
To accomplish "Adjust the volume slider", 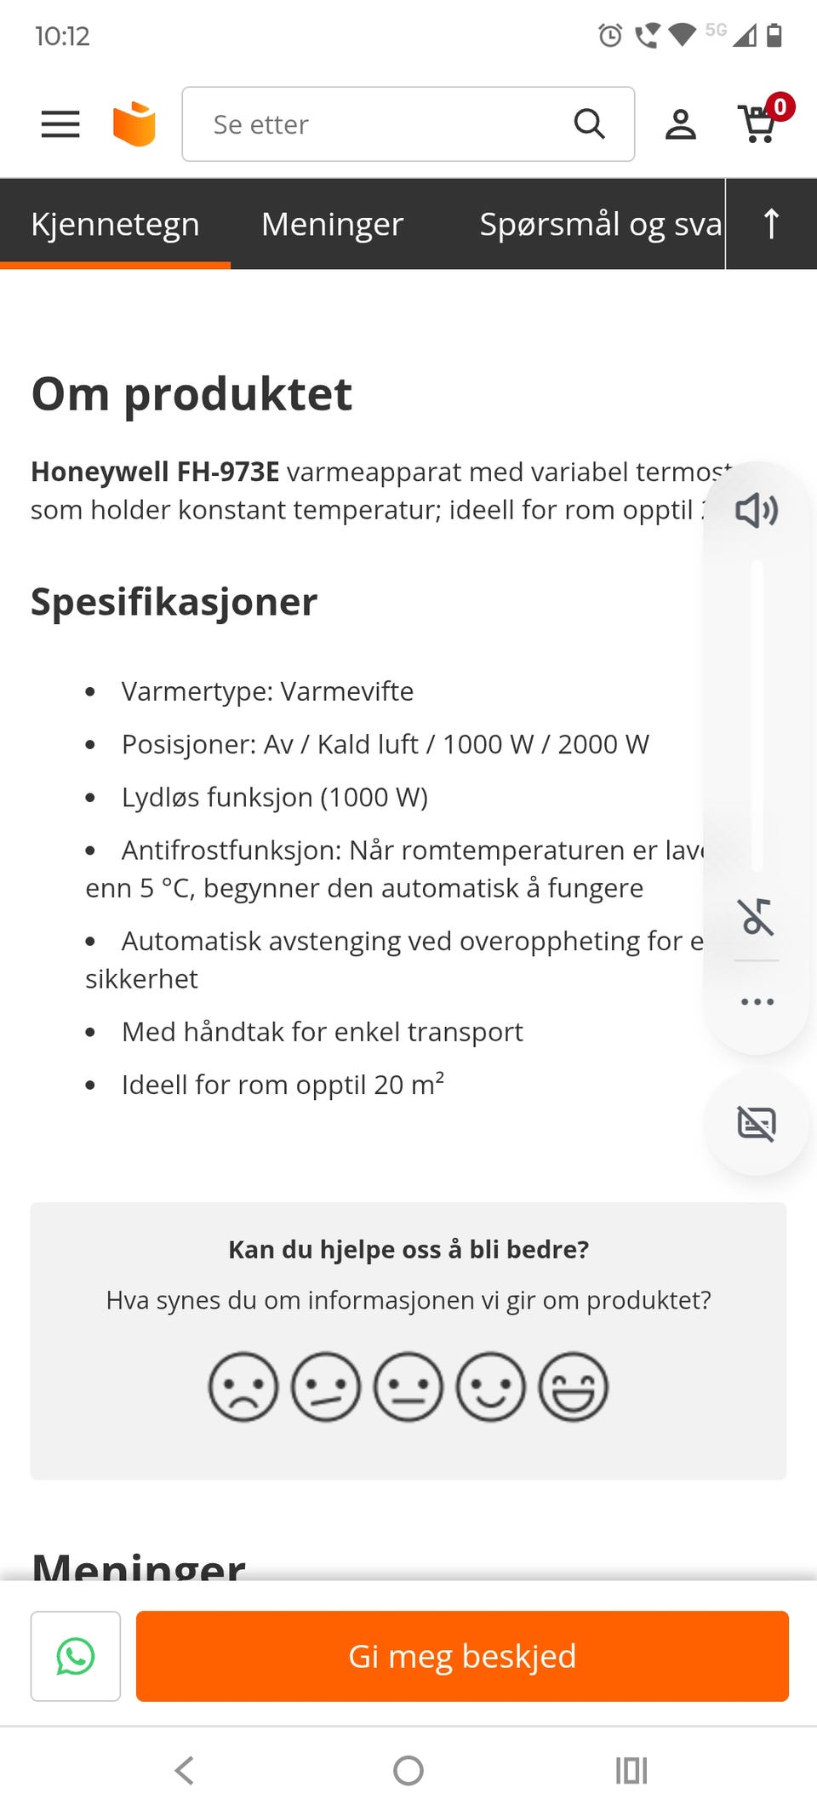I will 757,715.
